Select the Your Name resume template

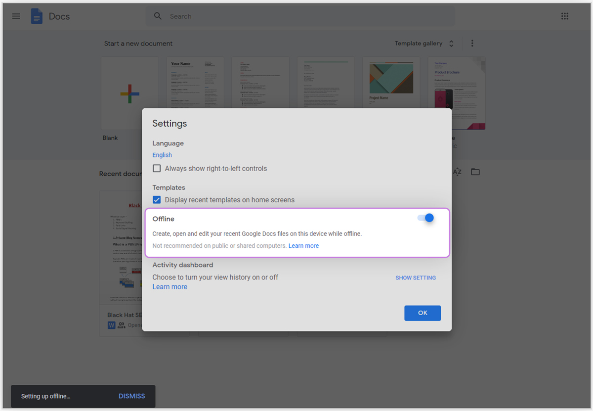point(195,82)
